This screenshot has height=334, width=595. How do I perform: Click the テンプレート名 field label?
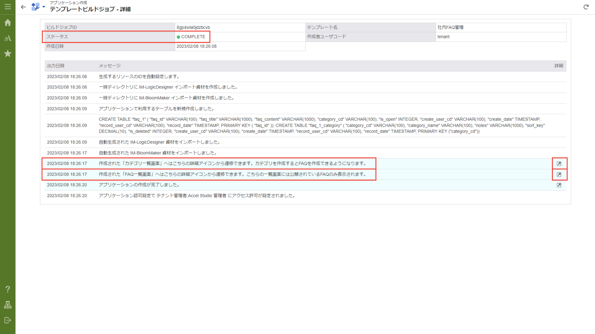[x=322, y=27]
